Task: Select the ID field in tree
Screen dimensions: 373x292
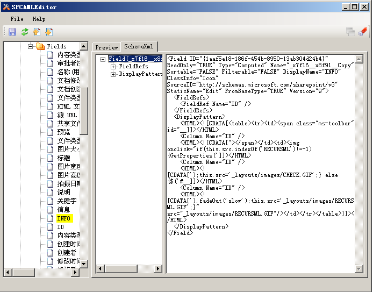Action: (60, 227)
